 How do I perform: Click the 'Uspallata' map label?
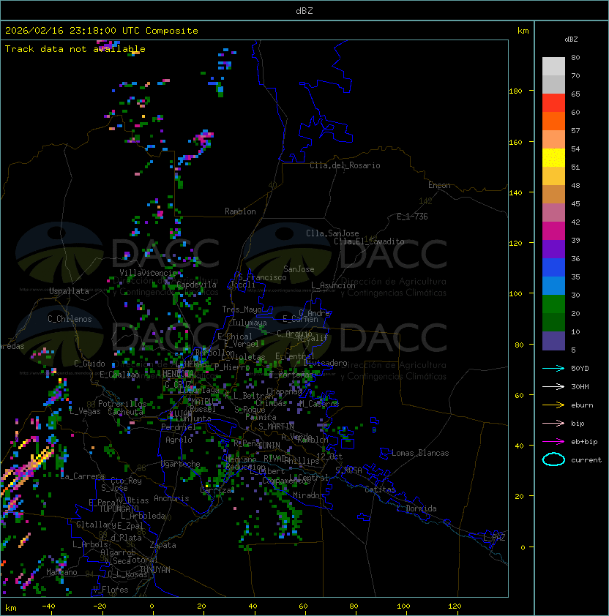tap(69, 291)
